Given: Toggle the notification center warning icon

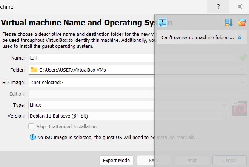Looking at the screenshot, I should click(162, 22).
